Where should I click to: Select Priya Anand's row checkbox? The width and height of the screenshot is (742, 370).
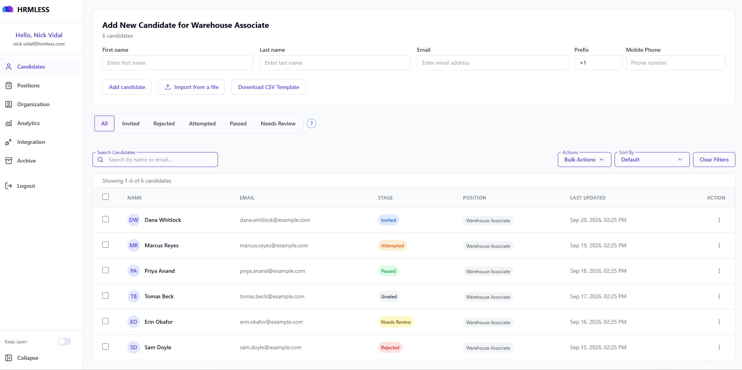[x=105, y=270]
